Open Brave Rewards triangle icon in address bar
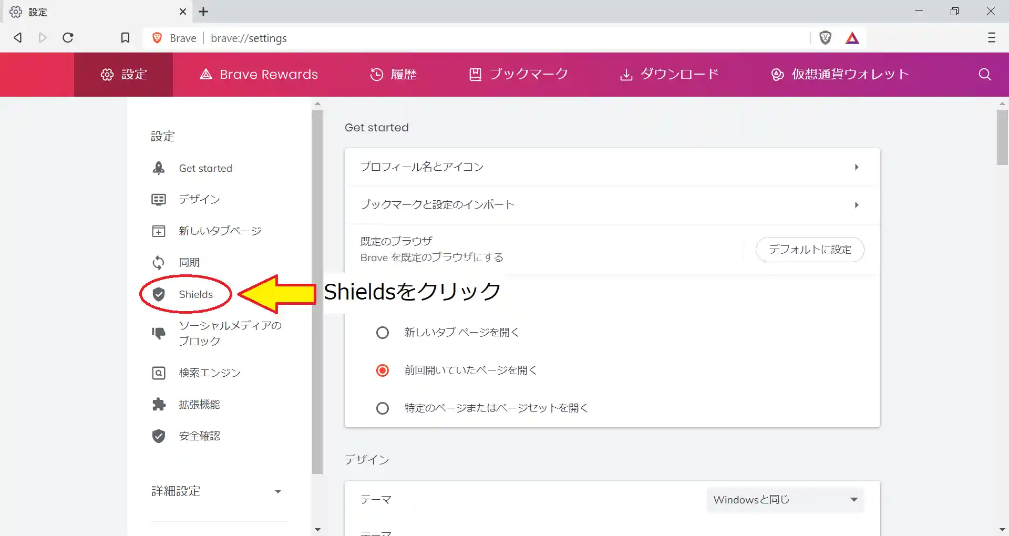 click(x=852, y=38)
